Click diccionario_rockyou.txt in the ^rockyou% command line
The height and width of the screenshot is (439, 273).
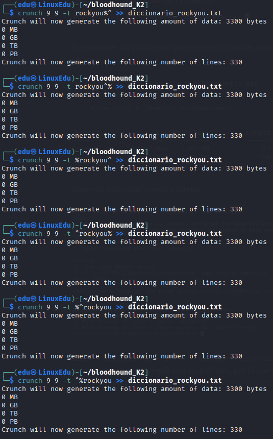click(x=175, y=233)
